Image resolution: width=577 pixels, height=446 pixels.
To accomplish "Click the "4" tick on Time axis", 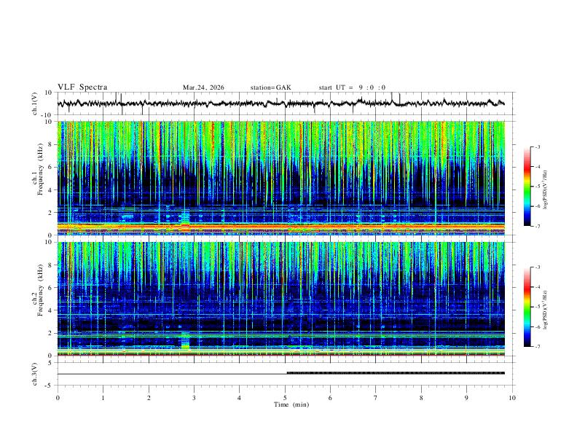I will point(240,398).
